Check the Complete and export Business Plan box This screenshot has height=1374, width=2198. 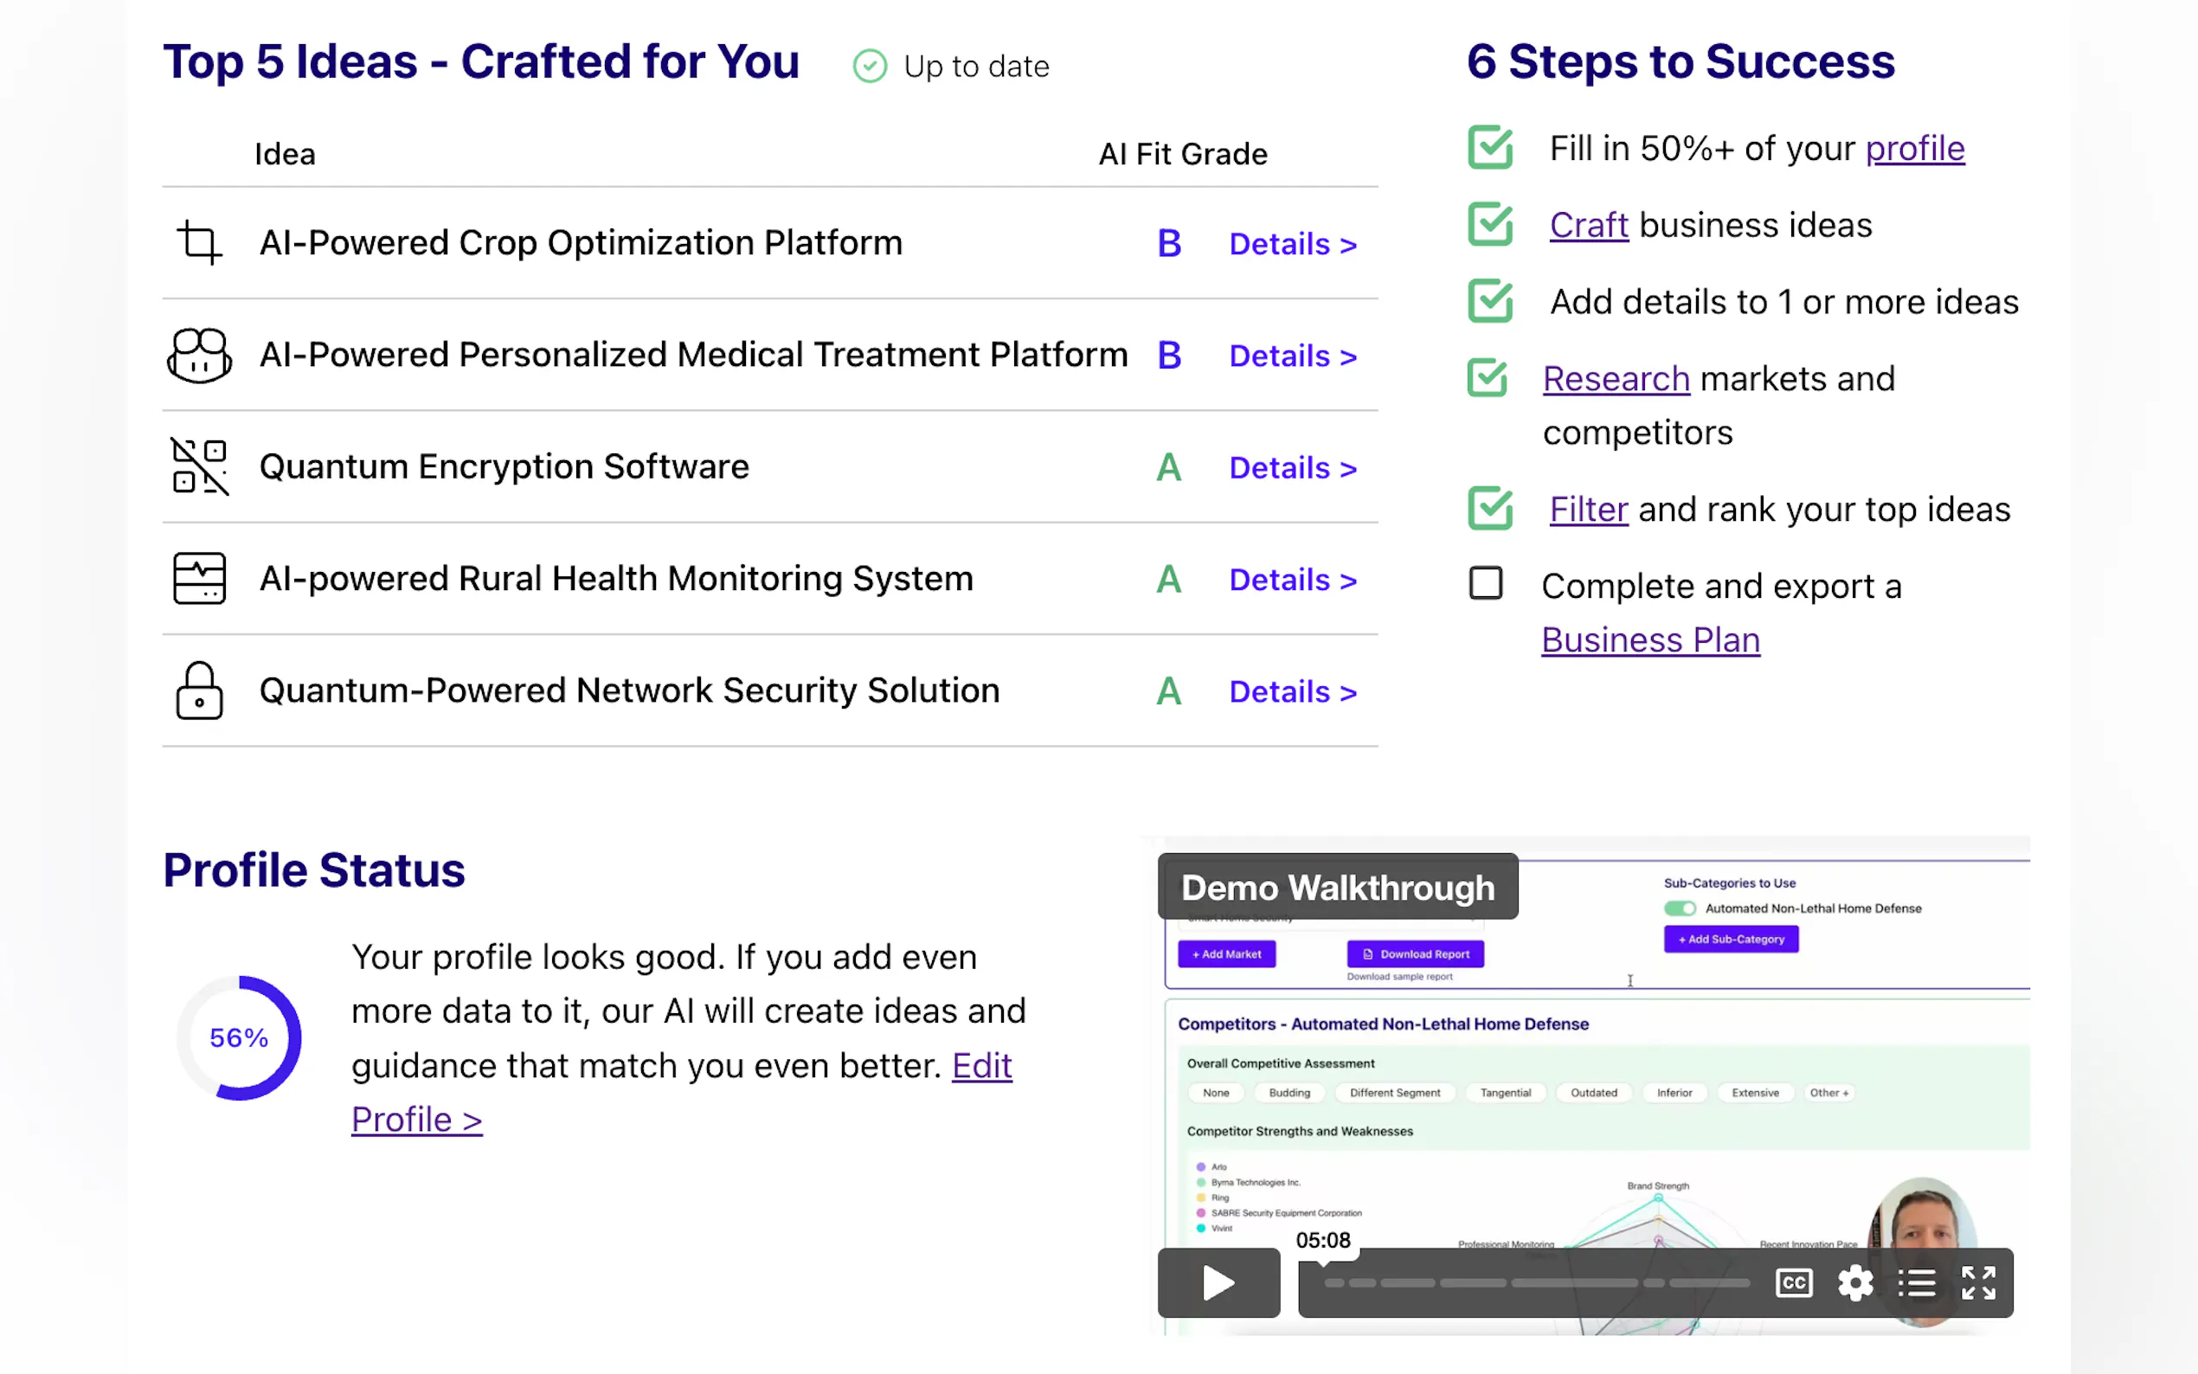point(1486,583)
